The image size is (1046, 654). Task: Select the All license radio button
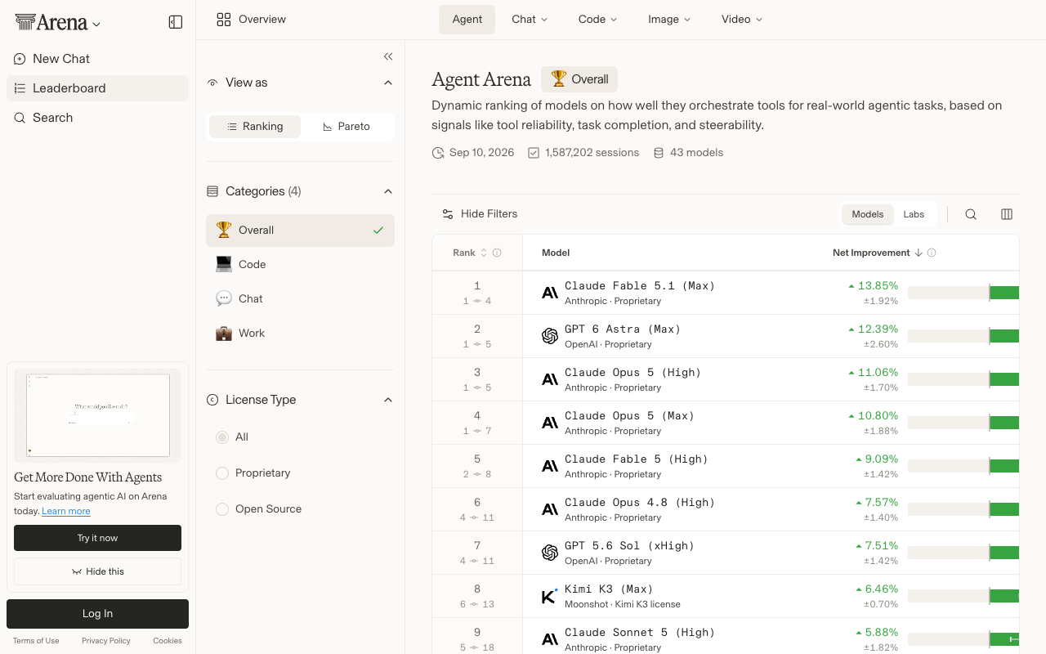click(222, 437)
